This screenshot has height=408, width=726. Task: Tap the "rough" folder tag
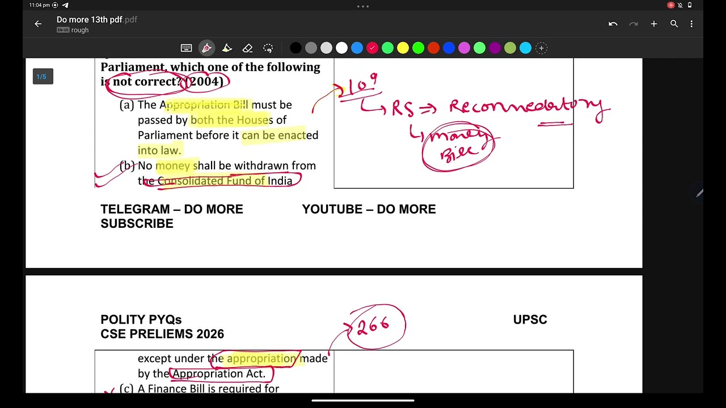tap(80, 30)
